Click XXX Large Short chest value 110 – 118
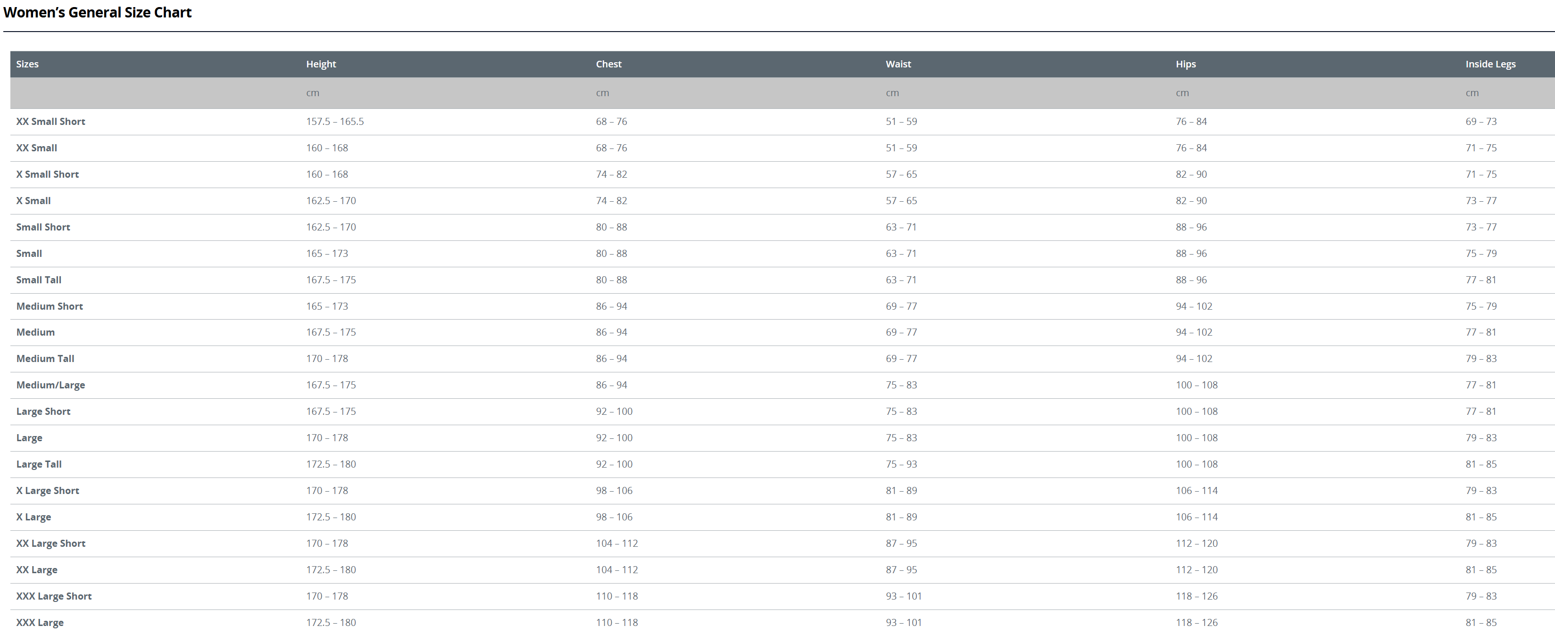The image size is (1555, 634). click(x=616, y=596)
